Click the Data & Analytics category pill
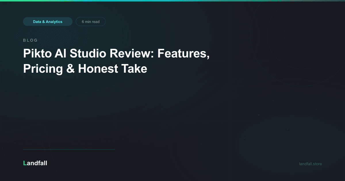 [48, 21]
